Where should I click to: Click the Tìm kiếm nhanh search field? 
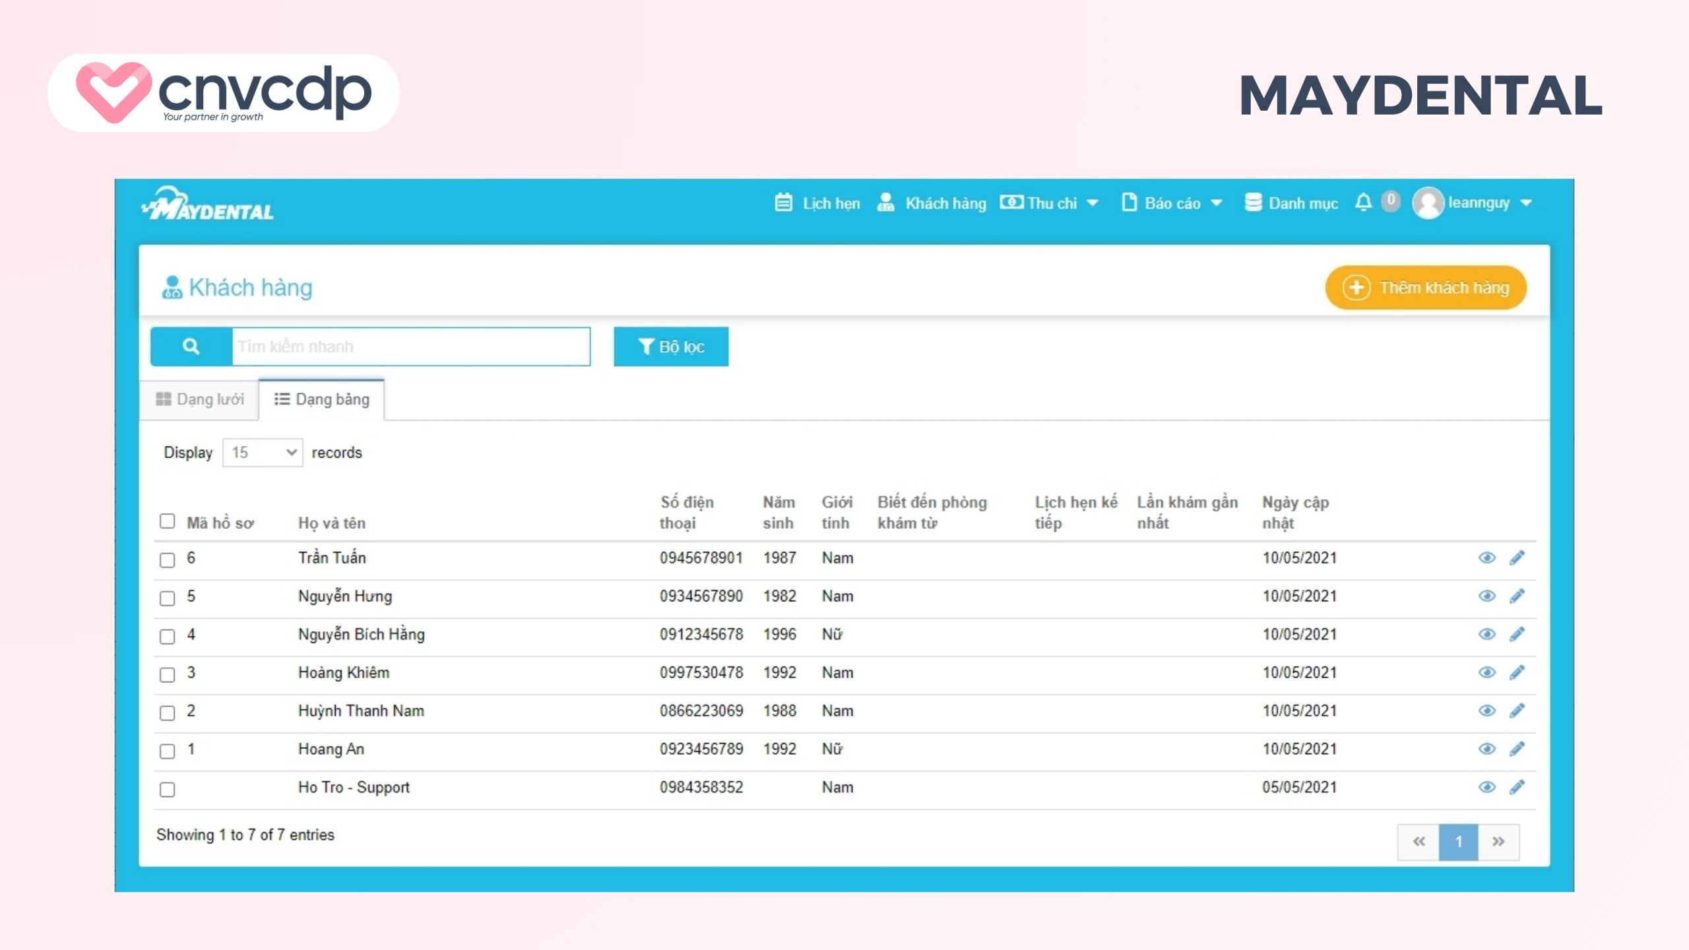[x=410, y=346]
